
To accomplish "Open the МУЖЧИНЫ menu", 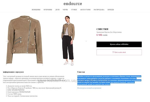I will (48, 10).
